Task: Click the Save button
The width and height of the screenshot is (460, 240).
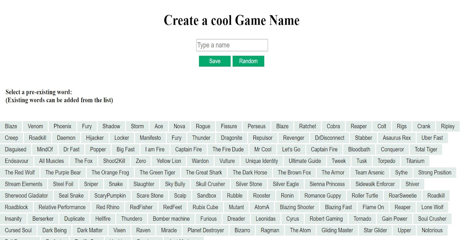Action: [215, 61]
